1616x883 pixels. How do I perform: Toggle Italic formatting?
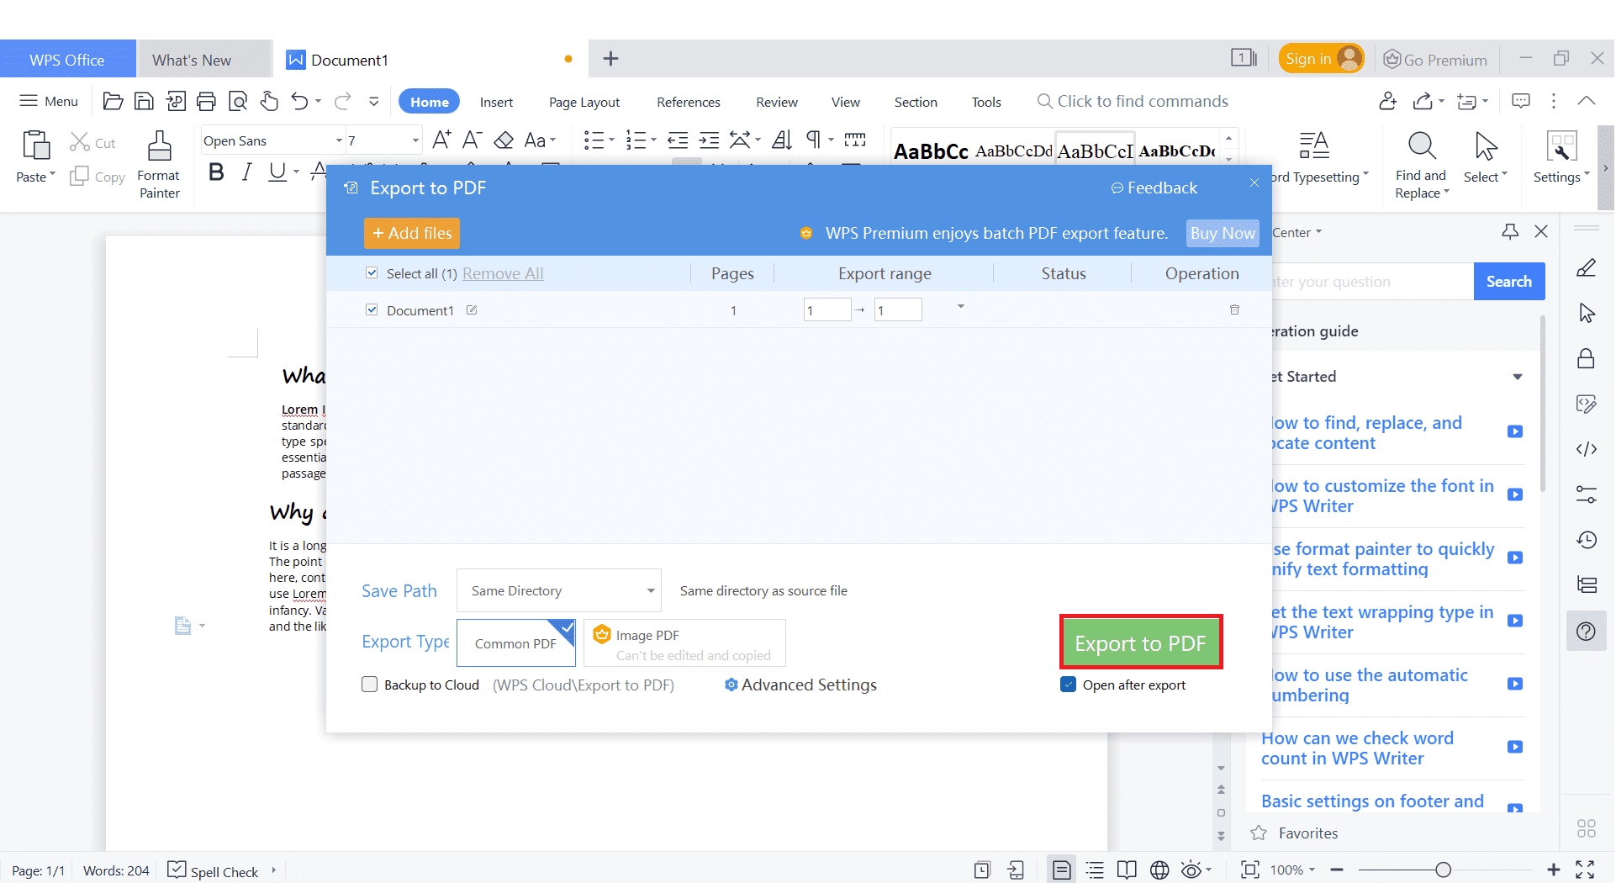click(246, 172)
